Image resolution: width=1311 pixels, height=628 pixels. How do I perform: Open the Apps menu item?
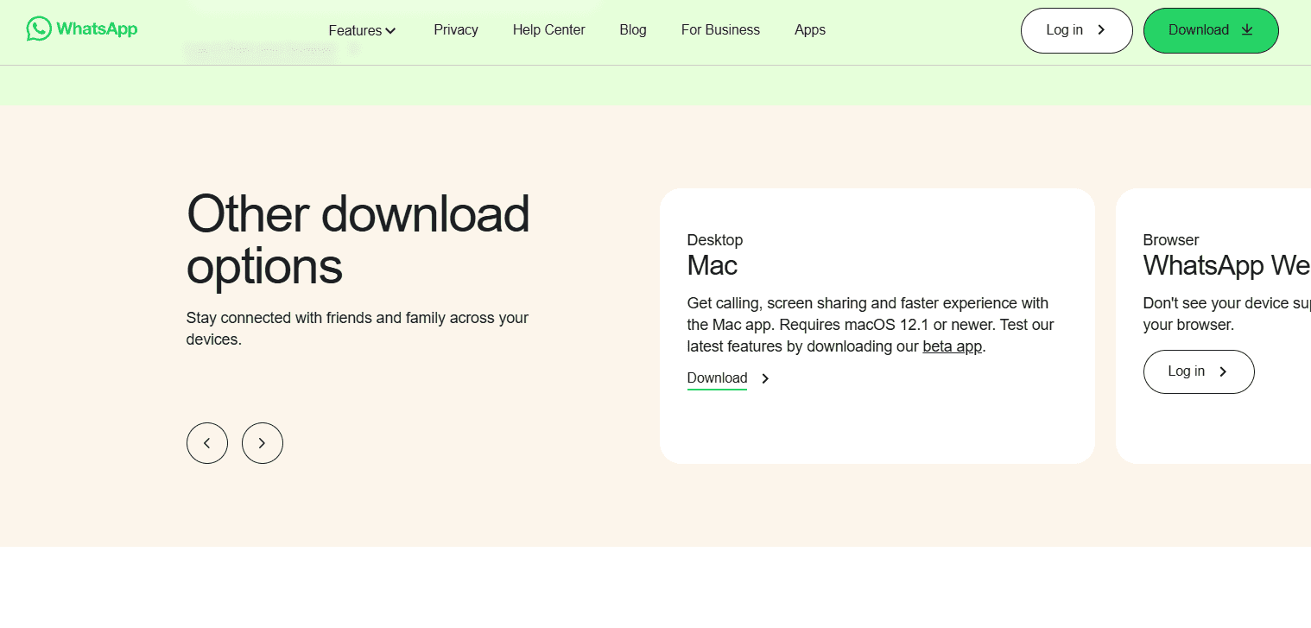click(x=810, y=29)
